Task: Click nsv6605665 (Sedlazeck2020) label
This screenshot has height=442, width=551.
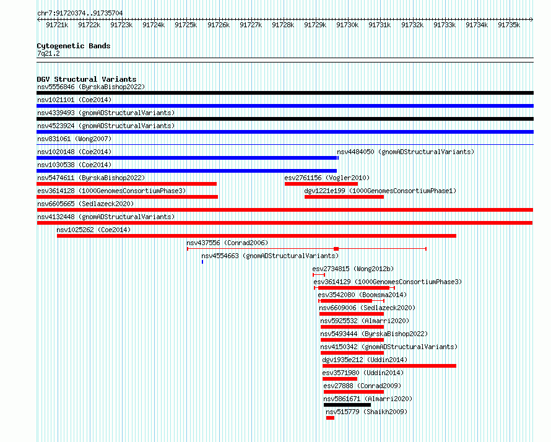Action: coord(85,204)
